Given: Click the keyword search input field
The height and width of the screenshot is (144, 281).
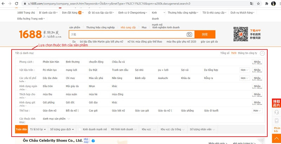Looking at the screenshot, I should (126, 34).
